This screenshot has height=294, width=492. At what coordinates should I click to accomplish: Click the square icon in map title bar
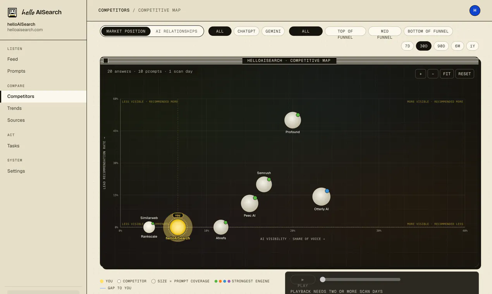[105, 61]
